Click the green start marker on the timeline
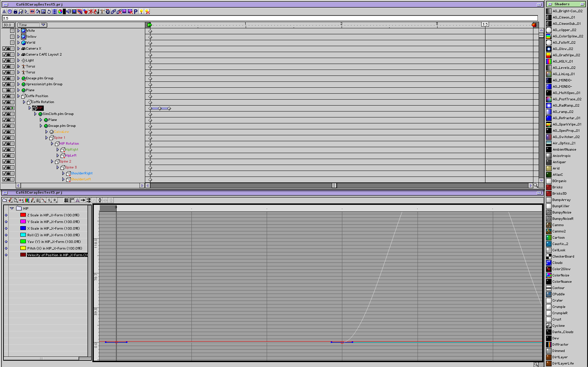 point(150,25)
